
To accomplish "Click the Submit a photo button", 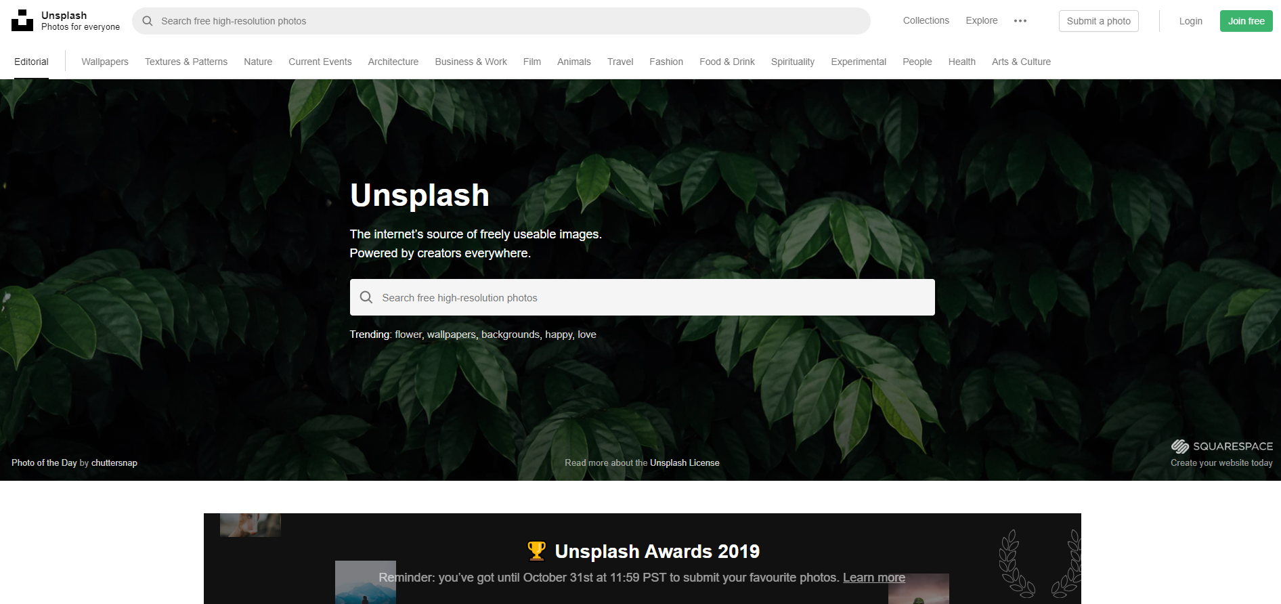I will coord(1098,21).
